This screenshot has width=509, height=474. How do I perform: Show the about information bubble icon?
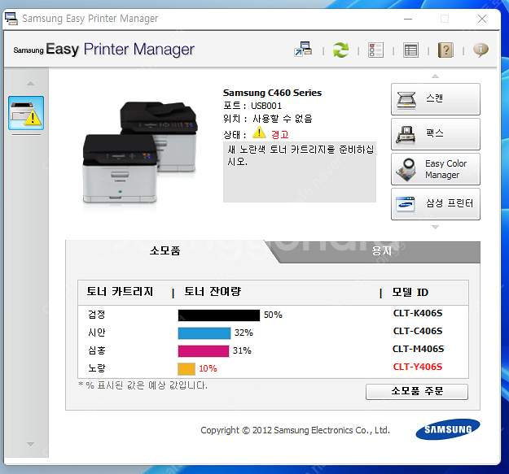click(480, 50)
